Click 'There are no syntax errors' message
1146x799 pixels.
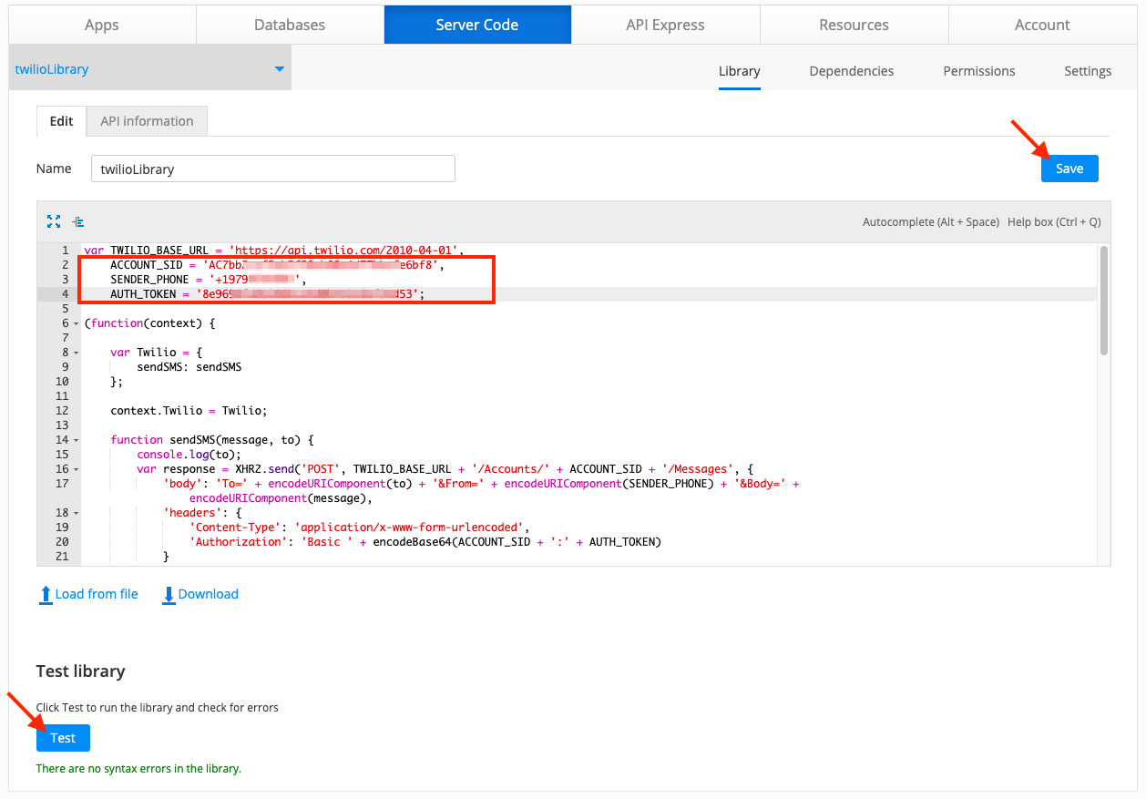tap(138, 769)
